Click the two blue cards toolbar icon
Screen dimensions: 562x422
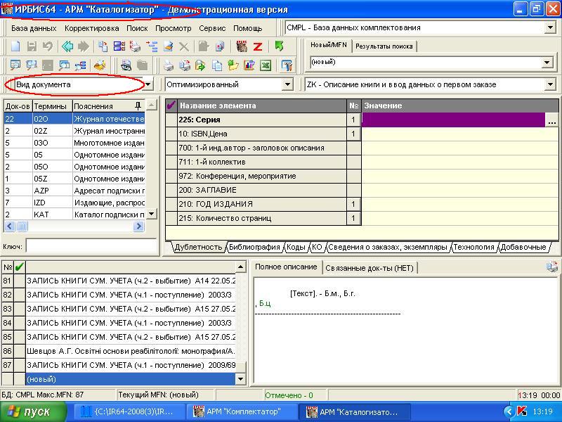[119, 46]
